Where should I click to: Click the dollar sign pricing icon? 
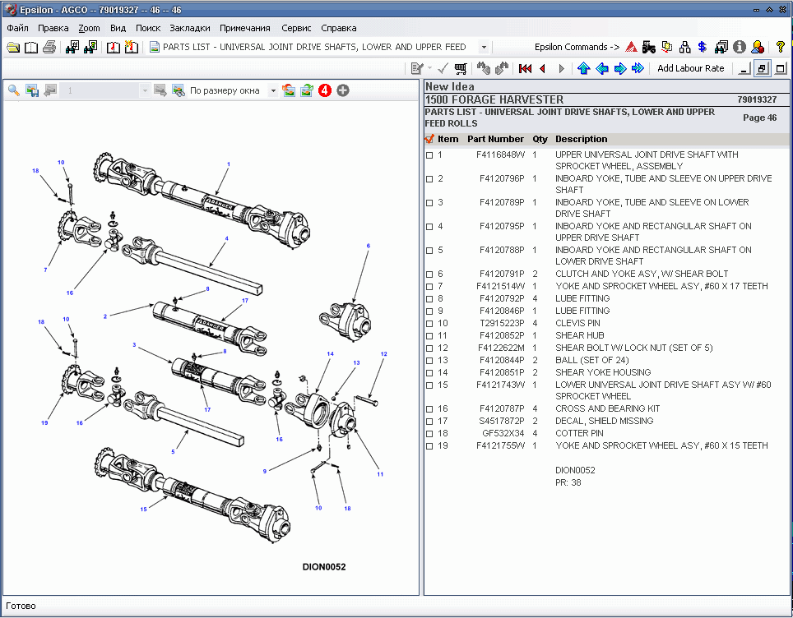pos(702,47)
